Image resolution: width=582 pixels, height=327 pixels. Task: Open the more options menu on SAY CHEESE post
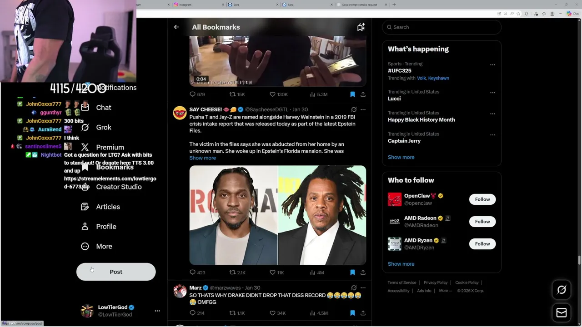tap(363, 109)
